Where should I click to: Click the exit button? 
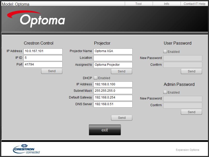(x=105, y=130)
